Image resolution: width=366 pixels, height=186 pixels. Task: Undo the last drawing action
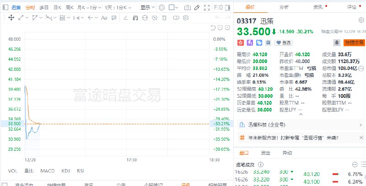pos(218,18)
